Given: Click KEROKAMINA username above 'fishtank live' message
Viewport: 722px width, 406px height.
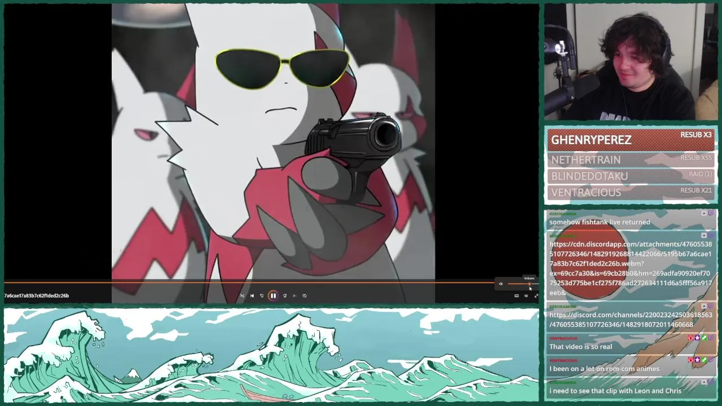Looking at the screenshot, I should (563, 214).
